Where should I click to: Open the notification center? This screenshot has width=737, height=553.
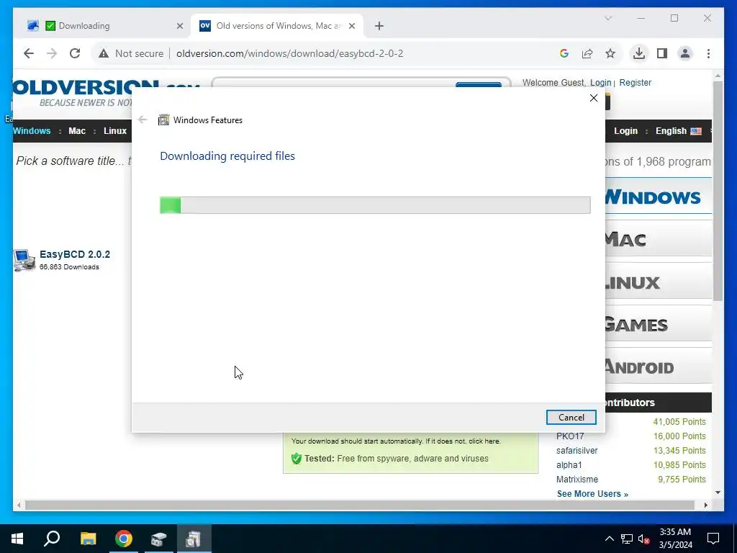click(x=713, y=539)
